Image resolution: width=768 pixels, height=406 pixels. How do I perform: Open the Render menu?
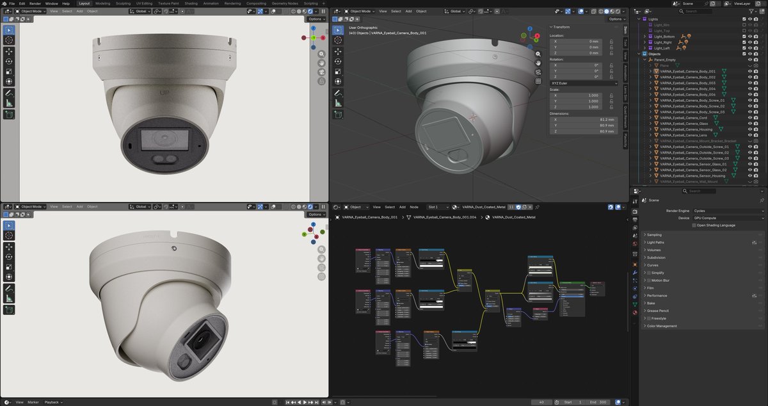point(35,3)
